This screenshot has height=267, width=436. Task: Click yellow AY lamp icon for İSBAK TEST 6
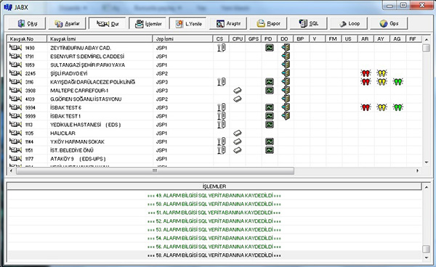point(381,107)
